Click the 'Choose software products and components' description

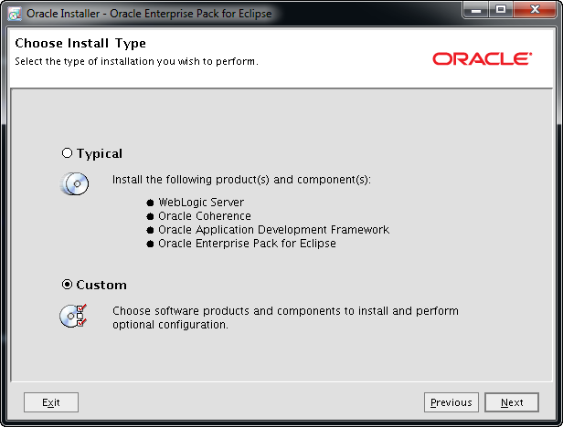coord(285,318)
